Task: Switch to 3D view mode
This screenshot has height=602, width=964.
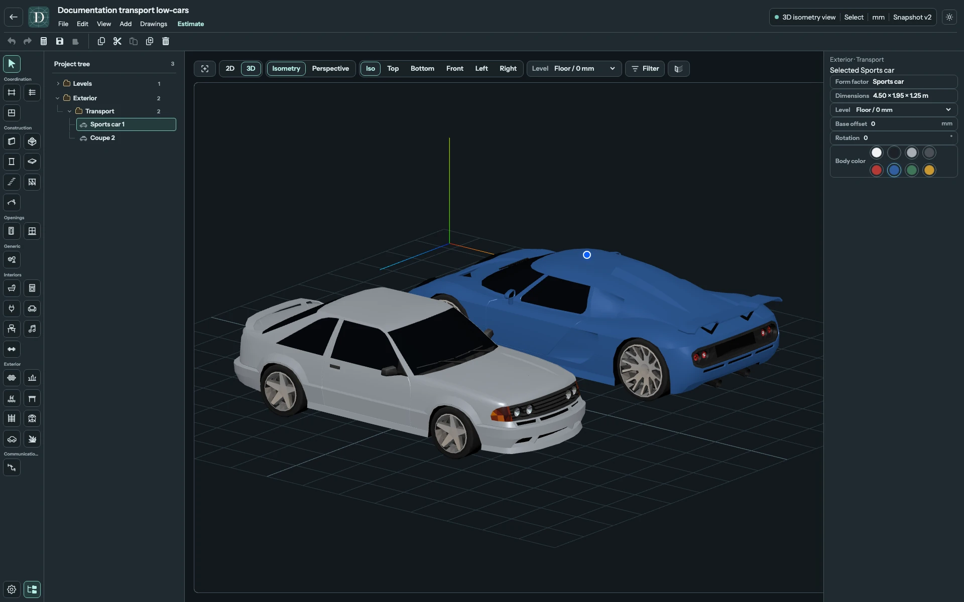Action: pos(251,69)
